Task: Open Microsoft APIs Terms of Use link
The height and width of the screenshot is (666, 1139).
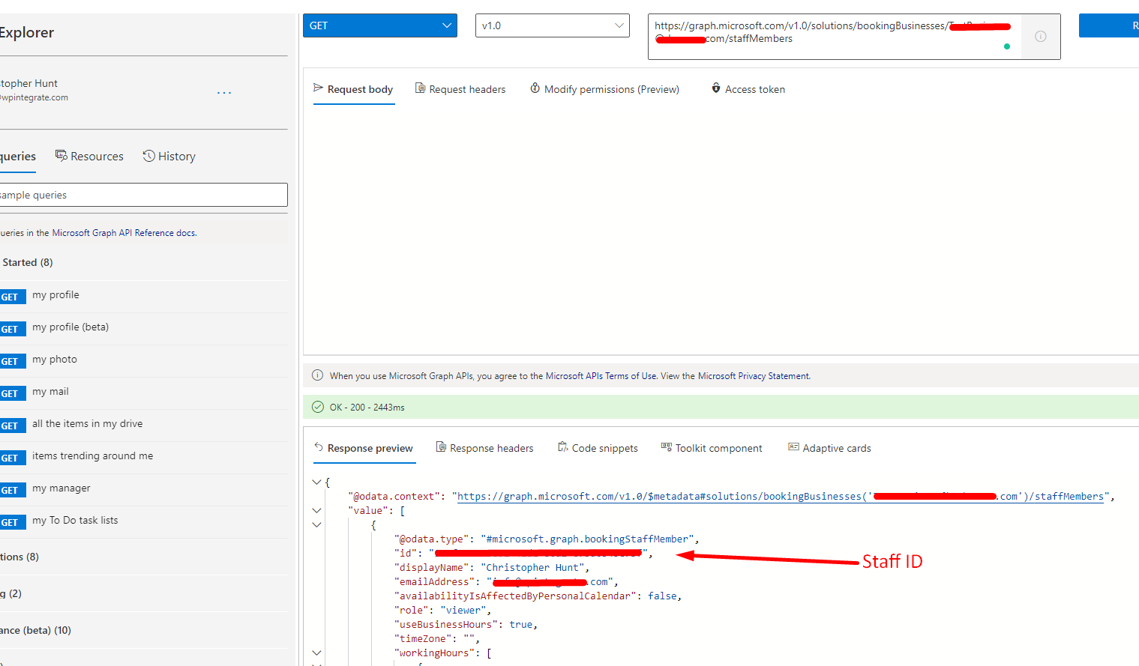Action: 601,376
